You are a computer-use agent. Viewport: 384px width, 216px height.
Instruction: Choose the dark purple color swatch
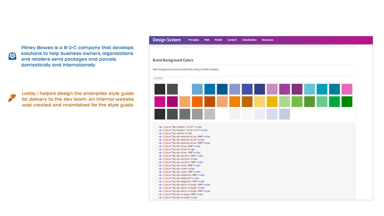297,89
